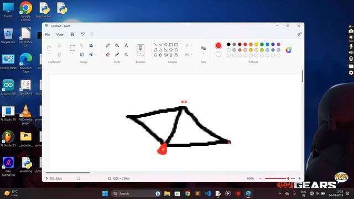The height and width of the screenshot is (199, 354).
Task: Activate the Colour 2 white circle
Action: pyautogui.click(x=218, y=54)
